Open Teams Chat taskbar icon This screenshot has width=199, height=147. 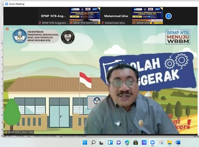click(119, 142)
